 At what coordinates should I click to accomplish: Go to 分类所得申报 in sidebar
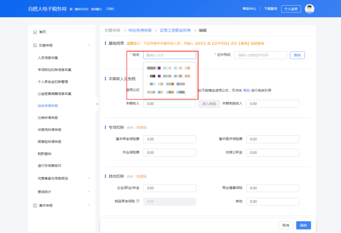pyautogui.click(x=47, y=118)
